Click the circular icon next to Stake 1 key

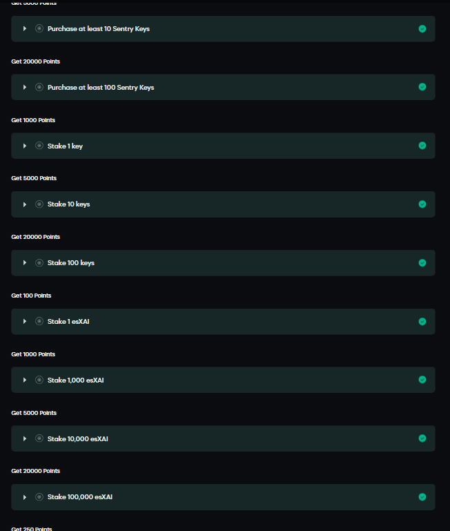point(39,146)
